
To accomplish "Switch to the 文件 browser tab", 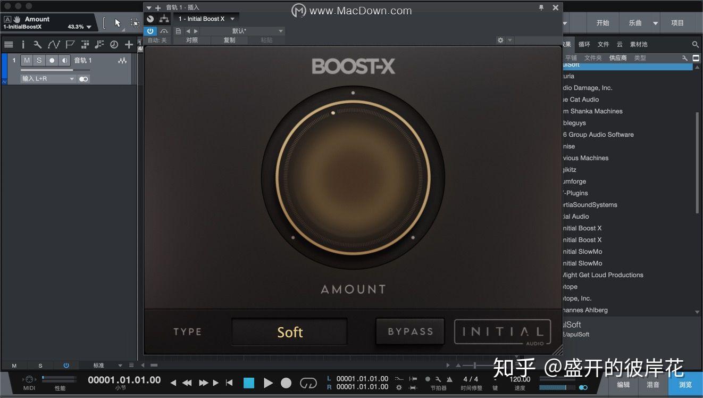I will (x=603, y=45).
